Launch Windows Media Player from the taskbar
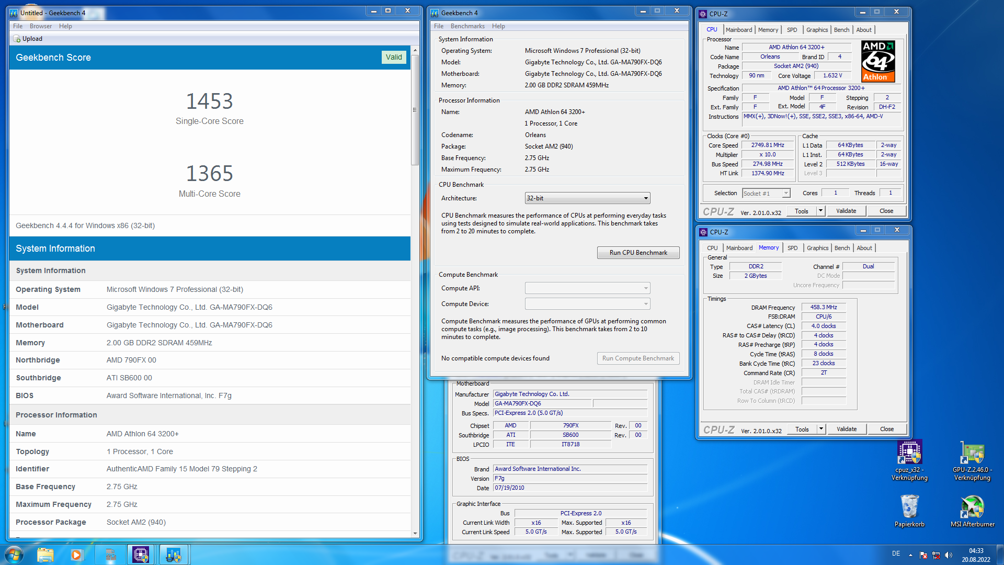1004x565 pixels. pos(77,555)
